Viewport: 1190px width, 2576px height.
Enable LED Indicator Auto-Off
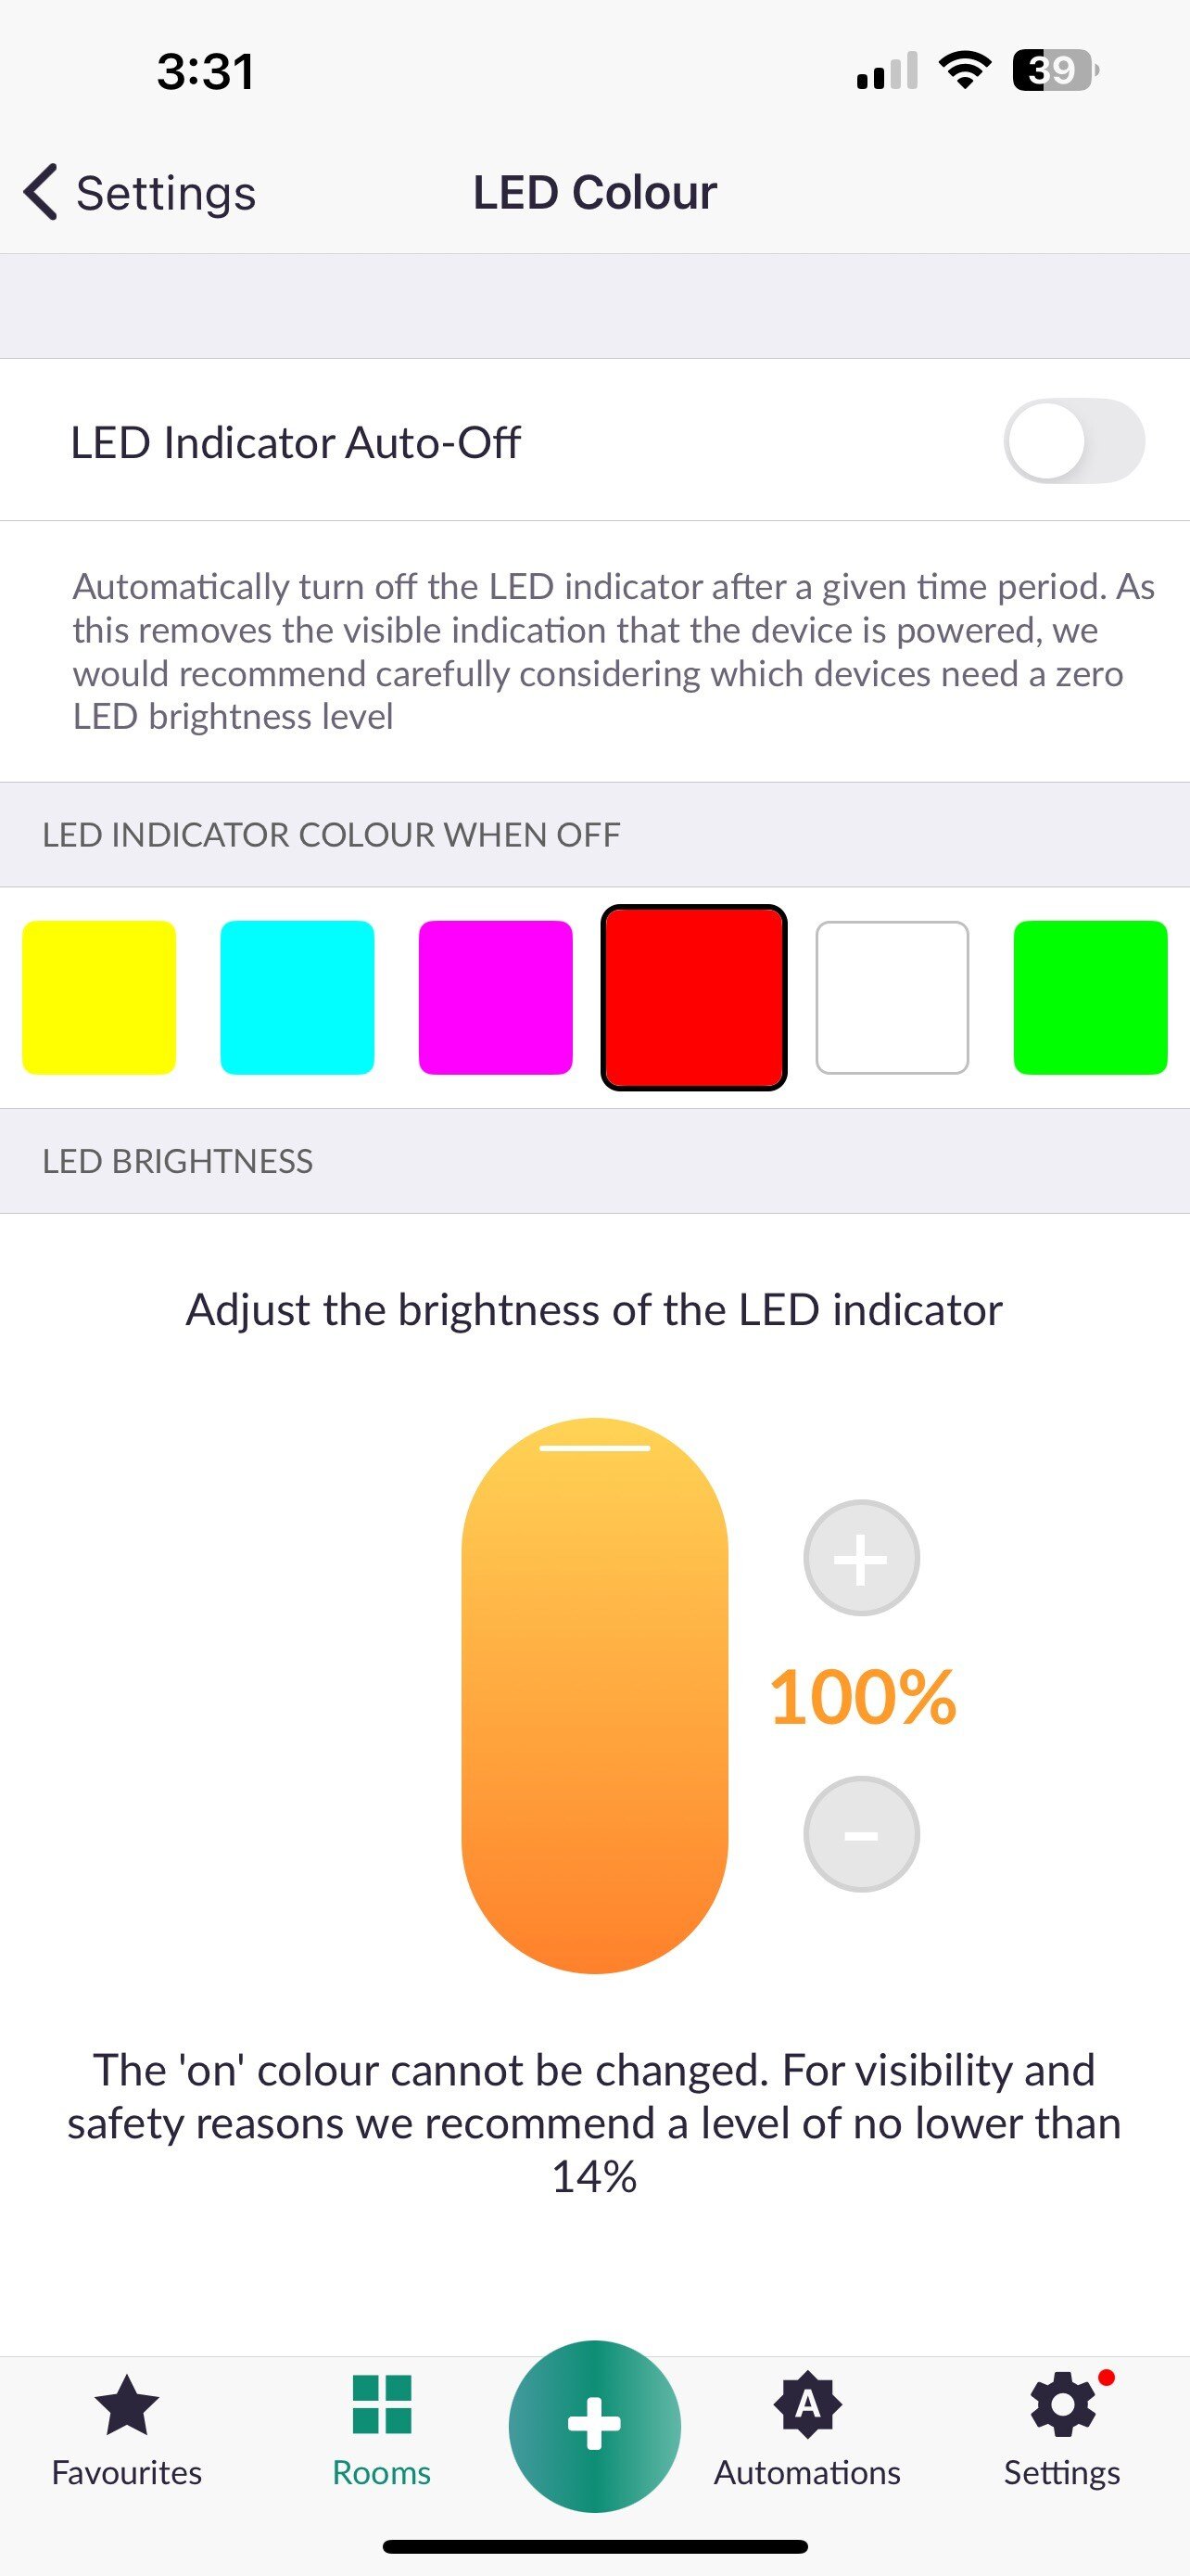(x=1077, y=441)
